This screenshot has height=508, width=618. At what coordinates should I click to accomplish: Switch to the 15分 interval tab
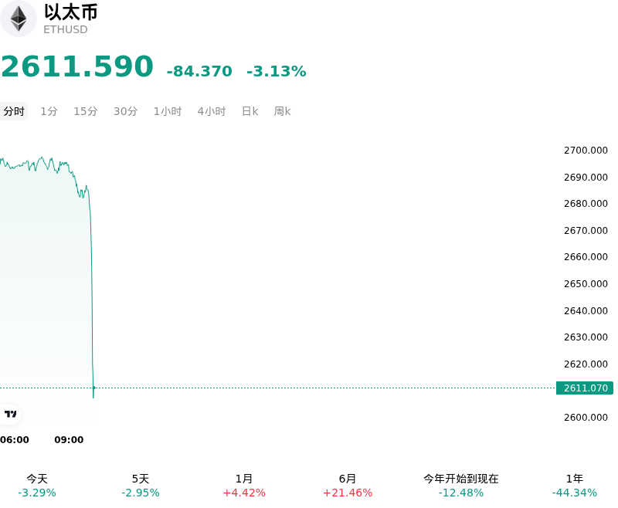pos(86,111)
